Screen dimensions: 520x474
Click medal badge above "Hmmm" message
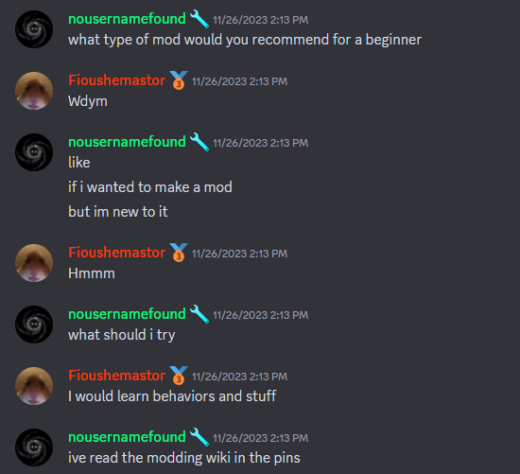pyautogui.click(x=179, y=253)
